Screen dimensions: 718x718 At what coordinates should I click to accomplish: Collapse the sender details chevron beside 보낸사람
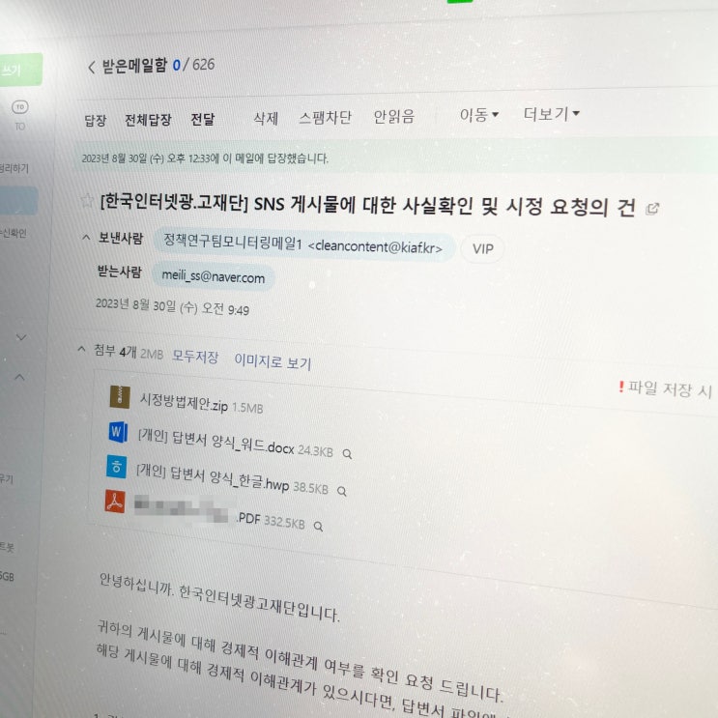(86, 237)
